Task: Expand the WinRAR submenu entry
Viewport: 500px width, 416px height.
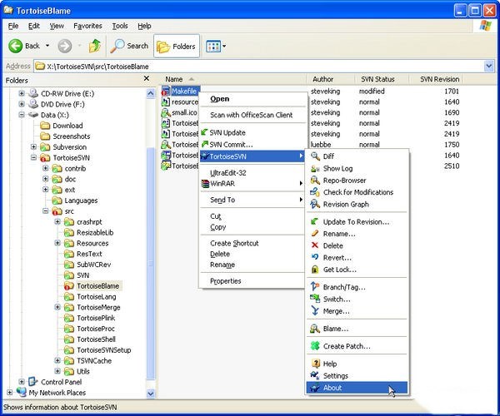Action: (250, 184)
